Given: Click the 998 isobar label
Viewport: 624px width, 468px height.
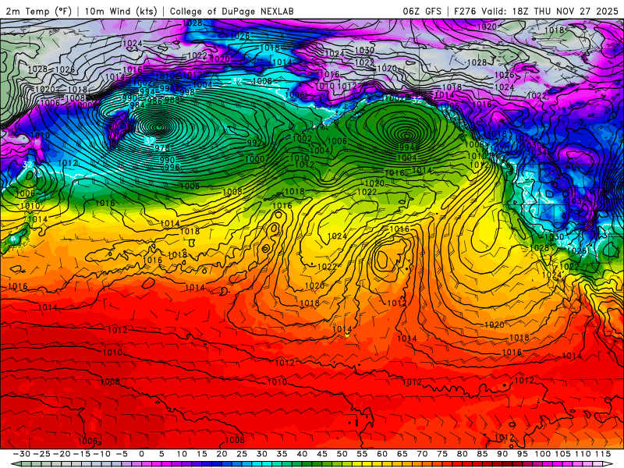Looking at the screenshot, I should coord(186,92).
